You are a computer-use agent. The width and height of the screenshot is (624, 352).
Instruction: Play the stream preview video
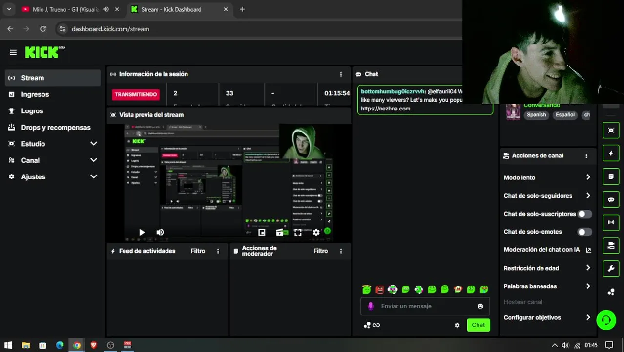(x=142, y=233)
